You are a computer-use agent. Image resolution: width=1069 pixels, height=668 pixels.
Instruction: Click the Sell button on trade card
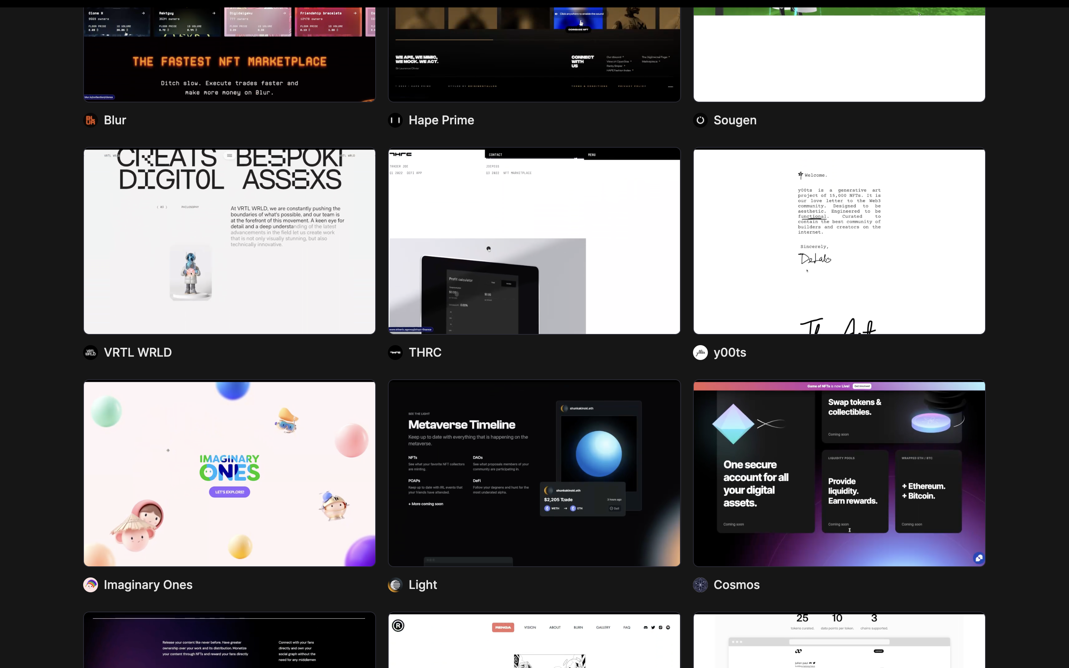(x=614, y=508)
